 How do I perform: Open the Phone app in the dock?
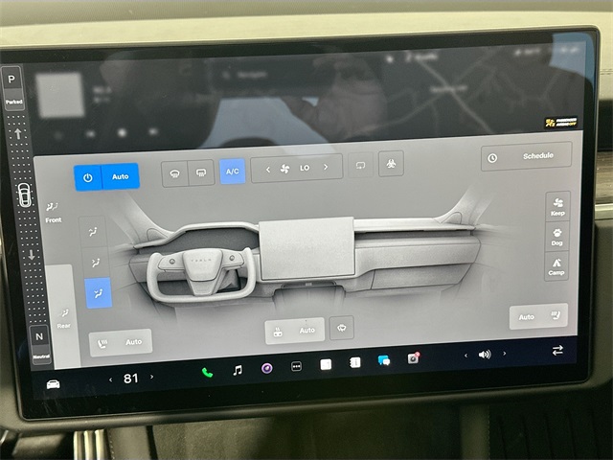point(207,370)
